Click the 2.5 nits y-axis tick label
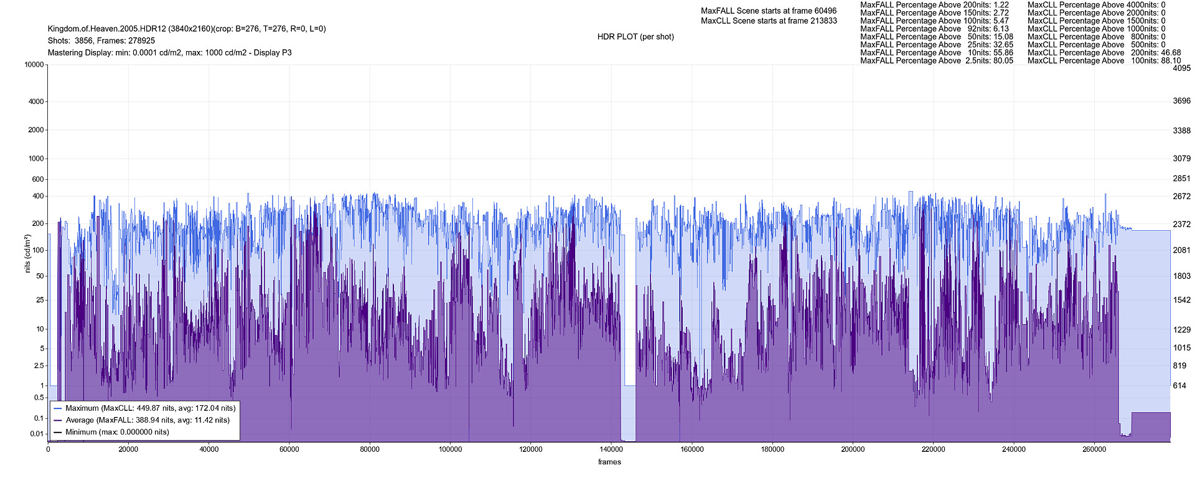1195x478 pixels. [39, 366]
